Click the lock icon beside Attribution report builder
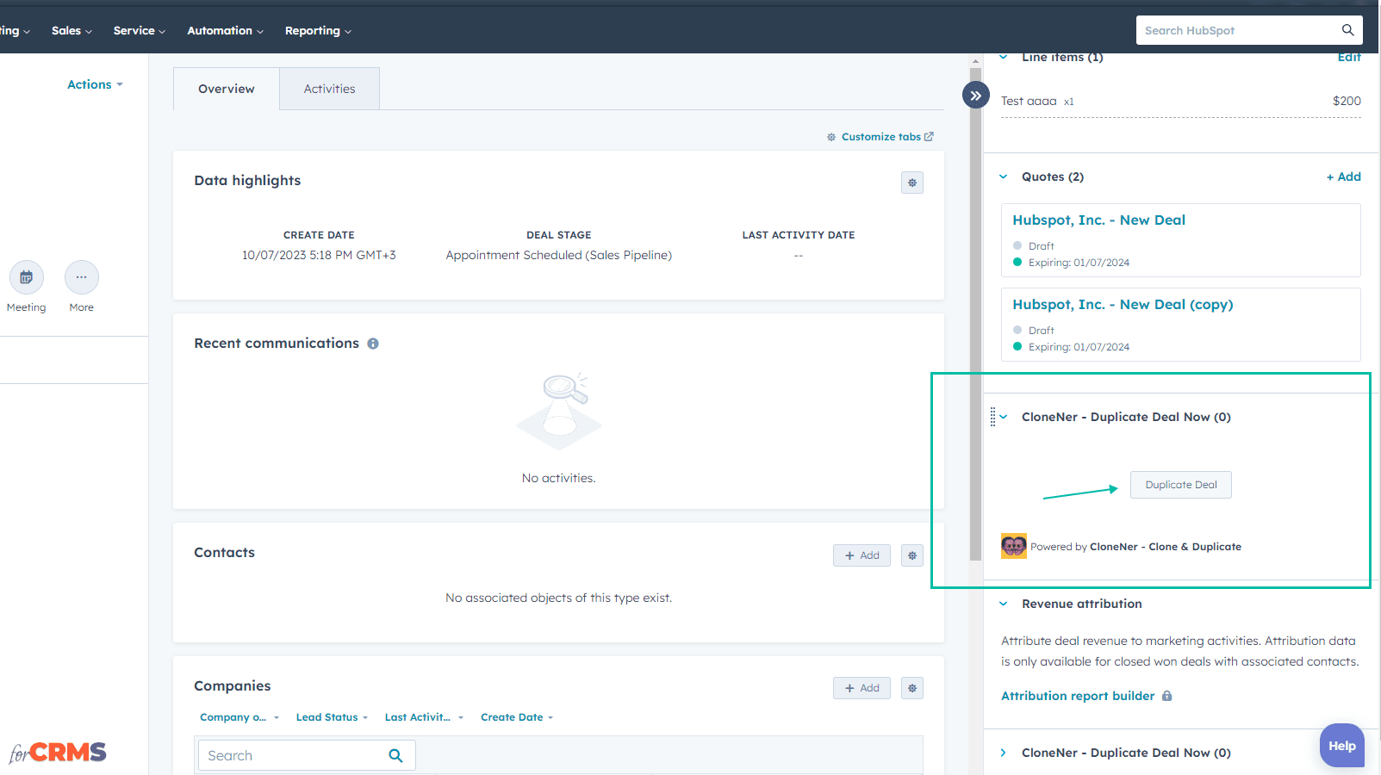This screenshot has height=775, width=1381. [x=1168, y=695]
